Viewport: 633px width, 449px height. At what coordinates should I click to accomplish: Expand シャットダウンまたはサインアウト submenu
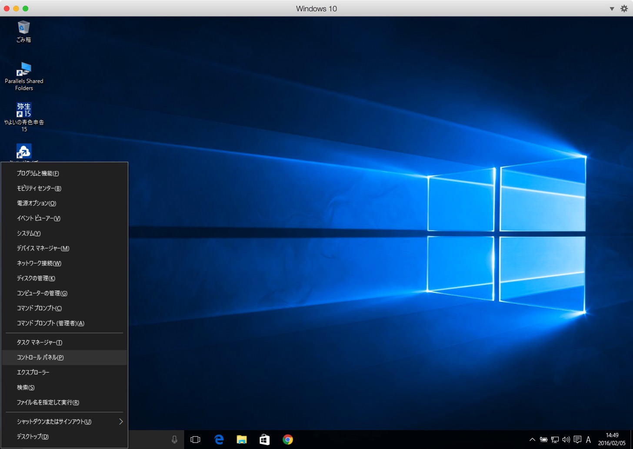(x=64, y=422)
